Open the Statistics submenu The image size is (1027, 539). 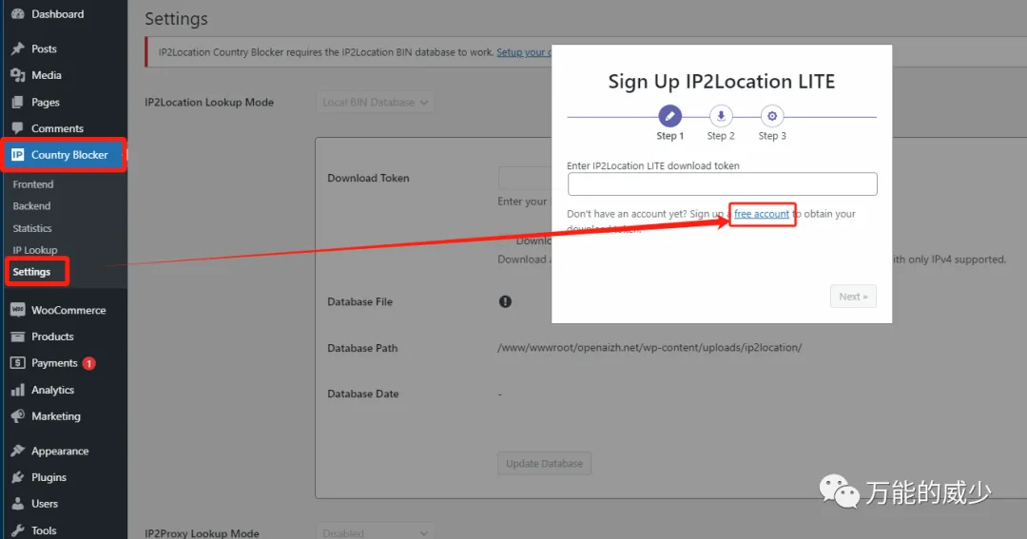[x=32, y=228]
